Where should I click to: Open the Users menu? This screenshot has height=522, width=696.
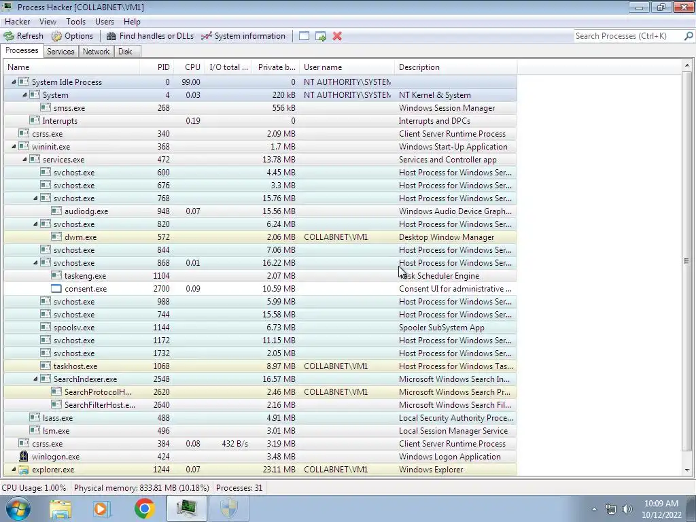[x=104, y=21]
